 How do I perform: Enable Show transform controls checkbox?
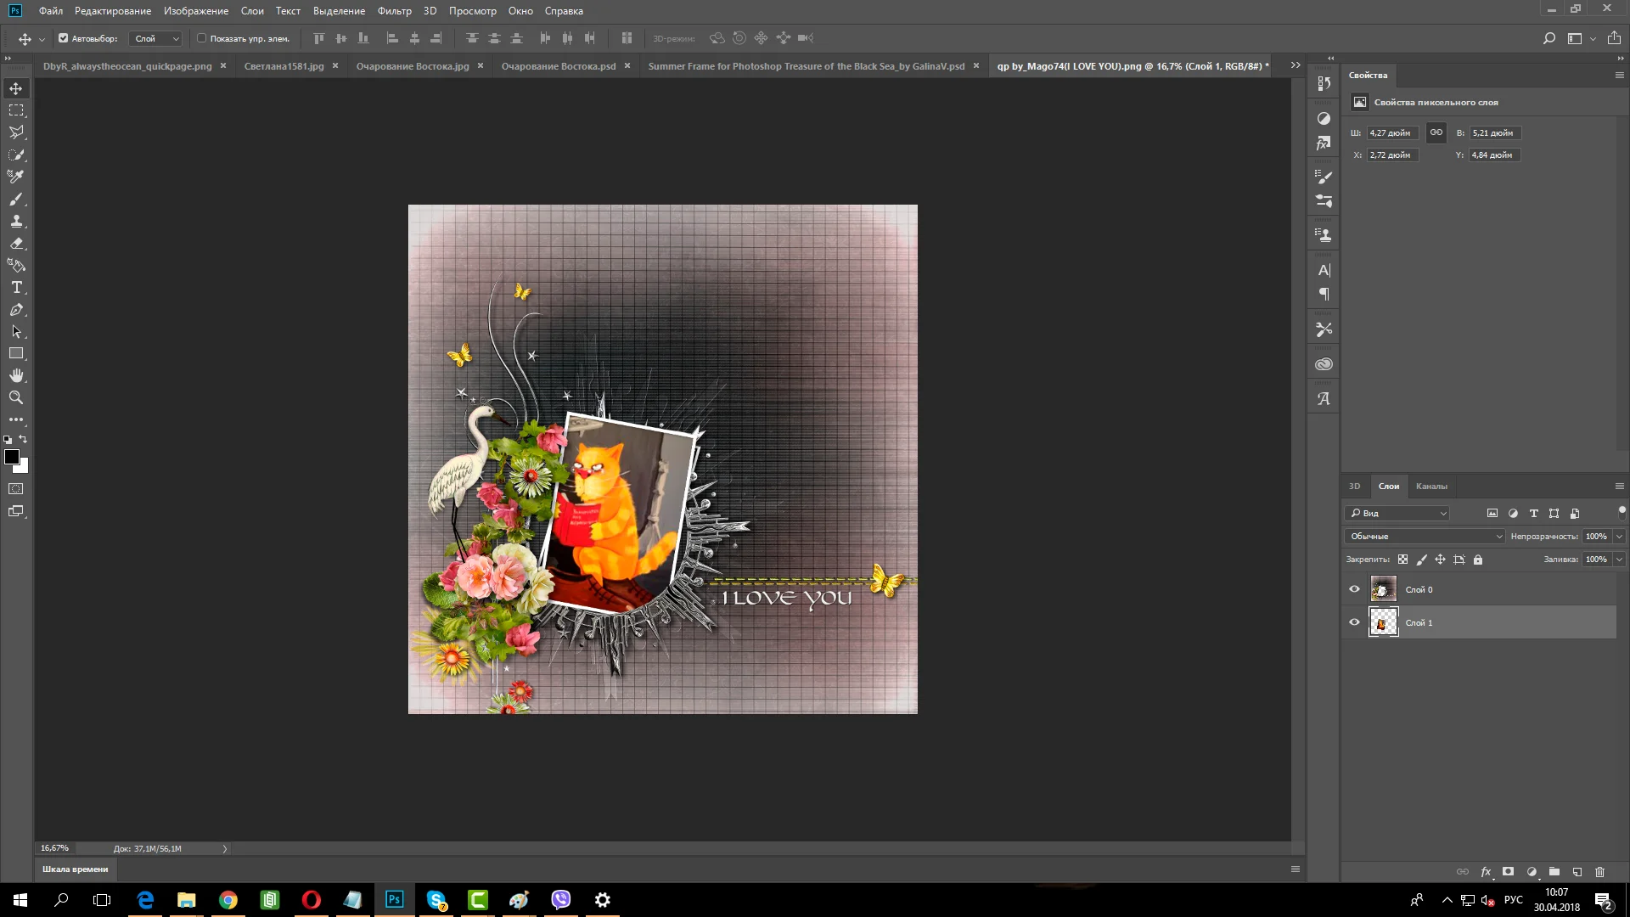pyautogui.click(x=201, y=38)
